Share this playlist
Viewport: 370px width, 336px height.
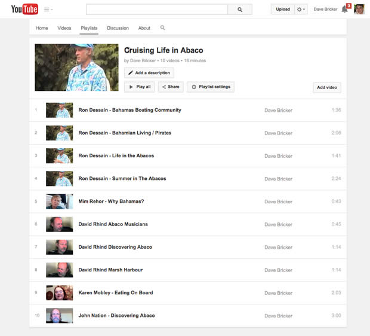click(x=171, y=87)
